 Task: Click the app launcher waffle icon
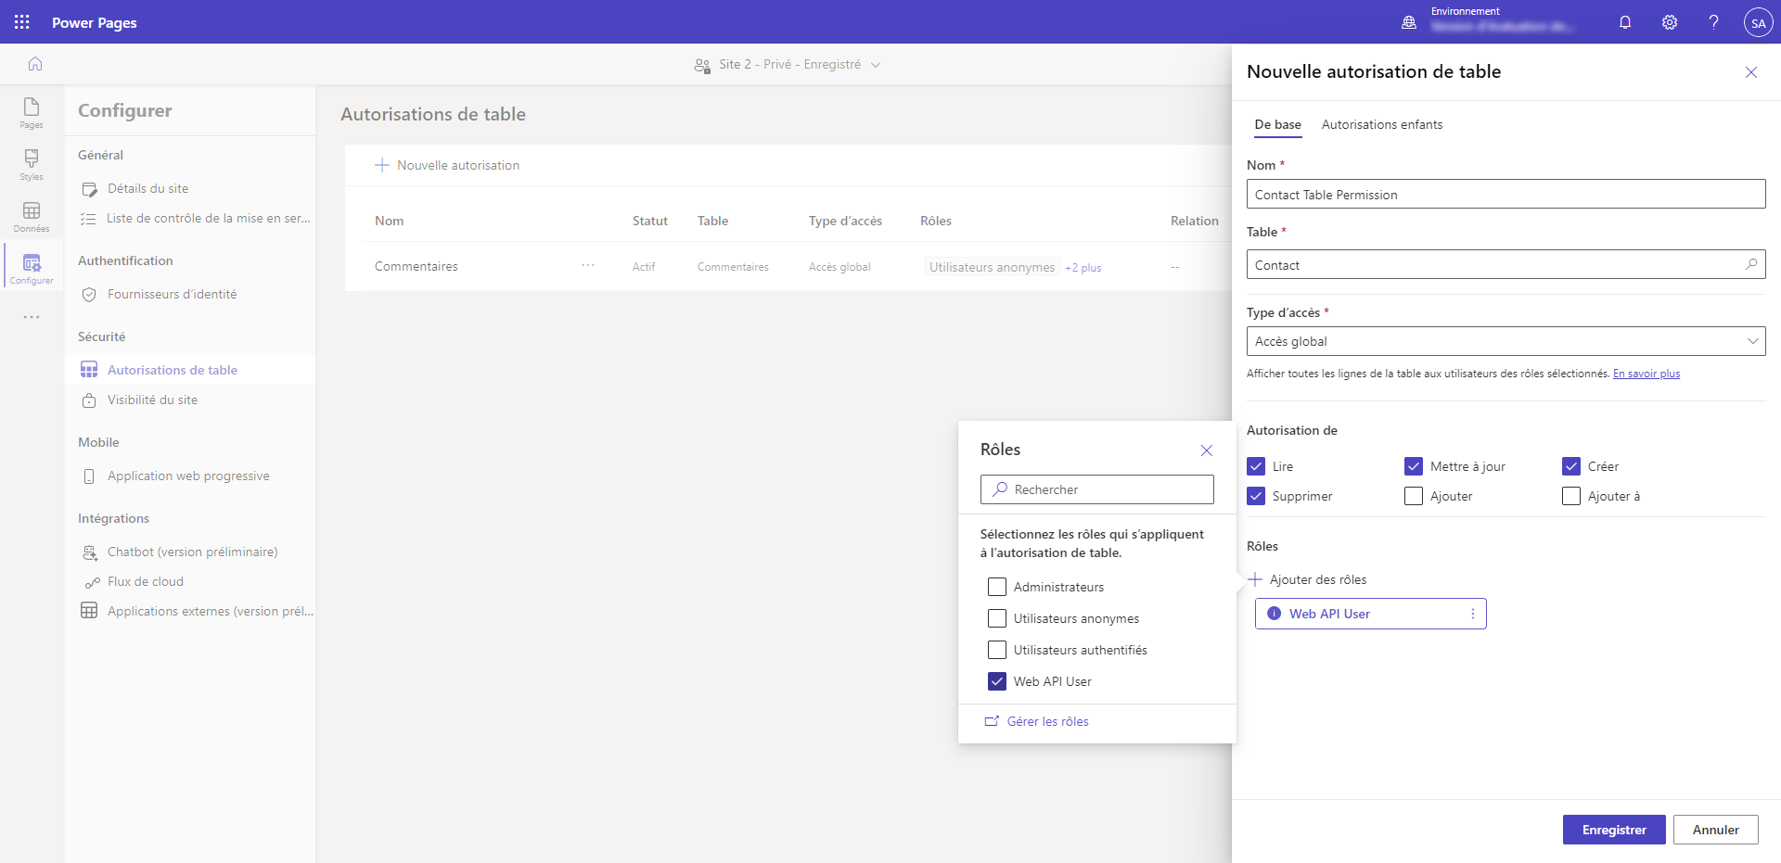point(22,22)
